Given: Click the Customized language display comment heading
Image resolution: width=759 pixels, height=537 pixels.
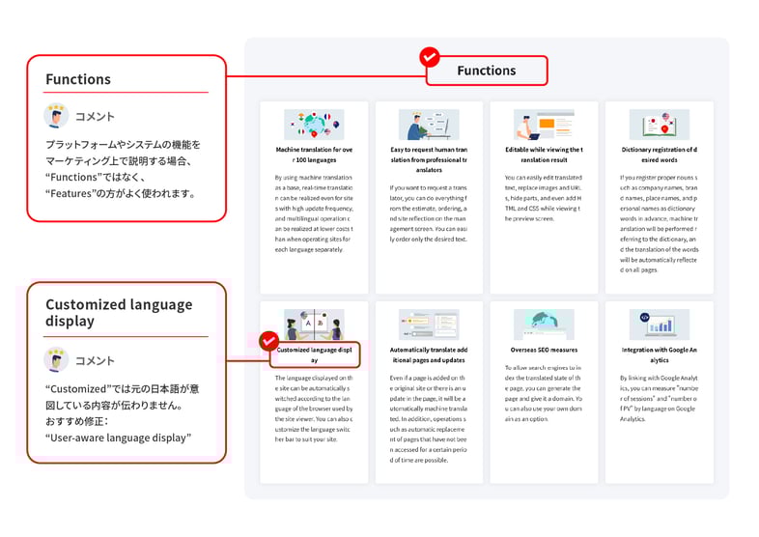Looking at the screenshot, I should click(x=119, y=313).
